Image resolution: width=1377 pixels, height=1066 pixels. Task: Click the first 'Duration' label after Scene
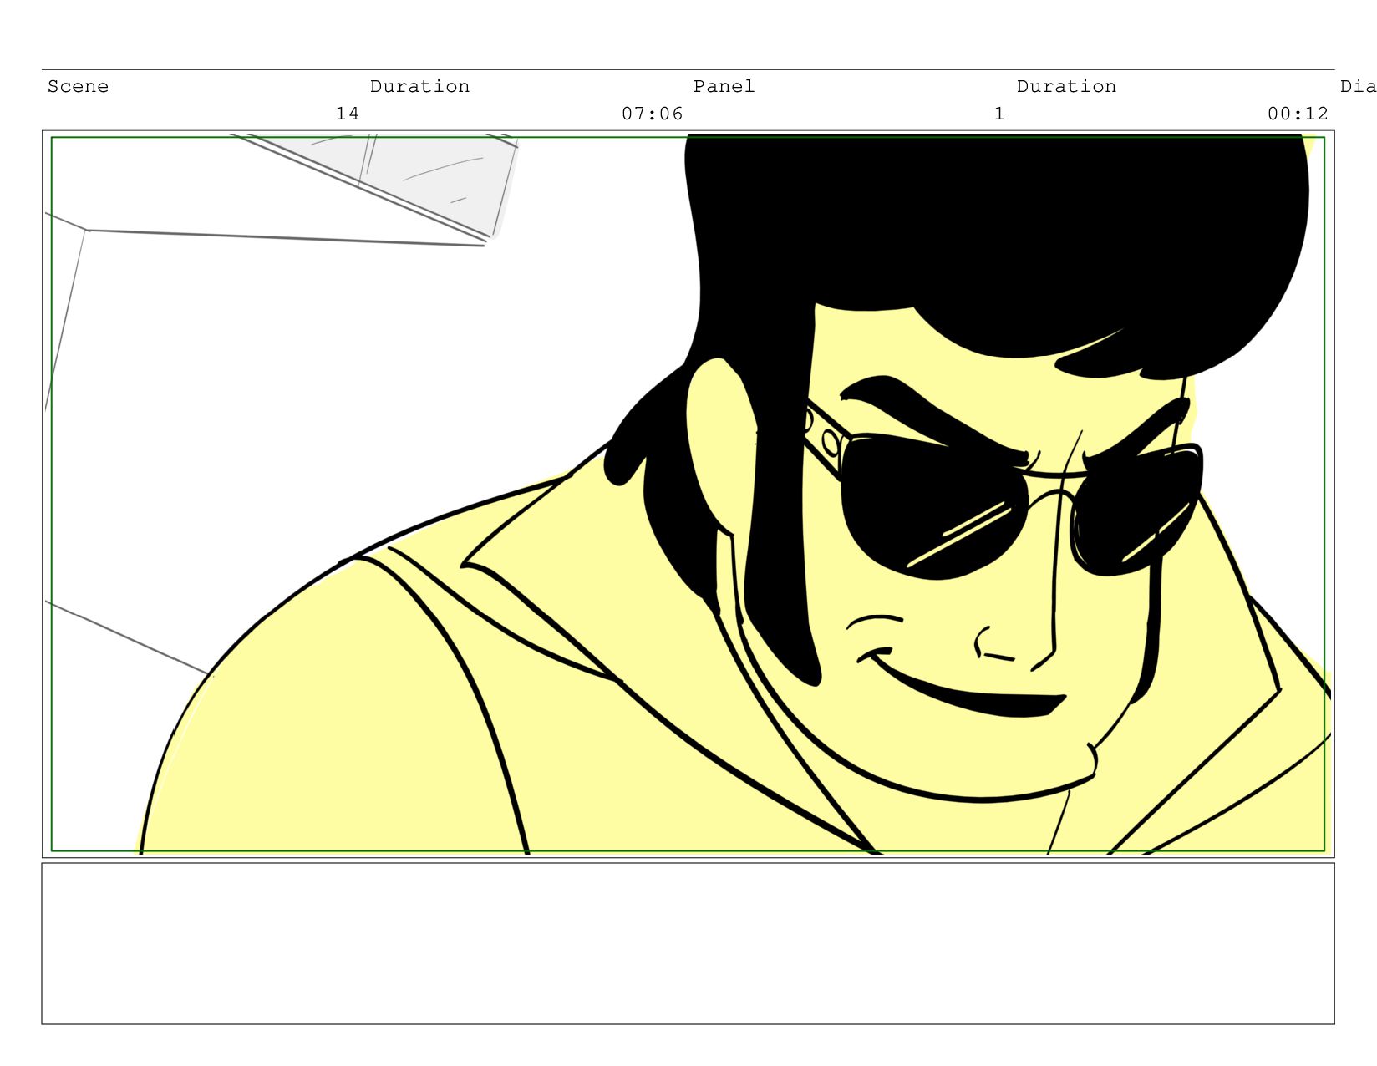tap(419, 86)
